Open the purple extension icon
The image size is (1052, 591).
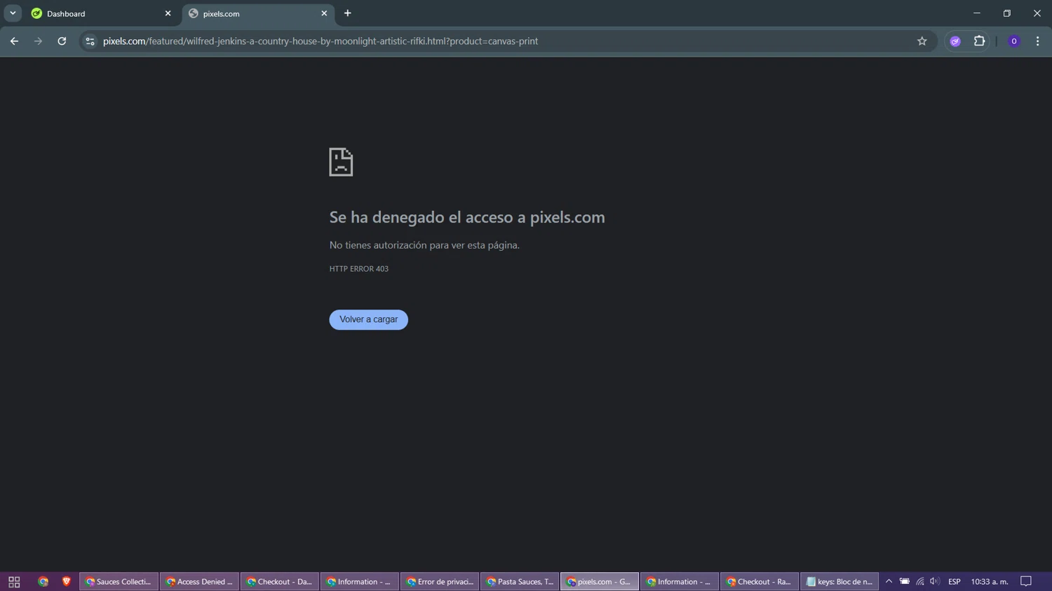(955, 41)
